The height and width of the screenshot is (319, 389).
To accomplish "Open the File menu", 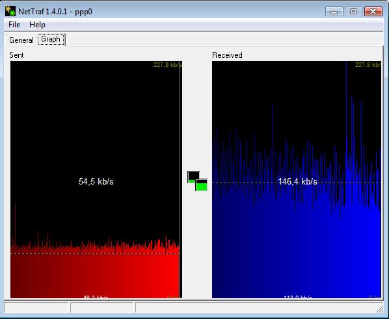I will [14, 25].
